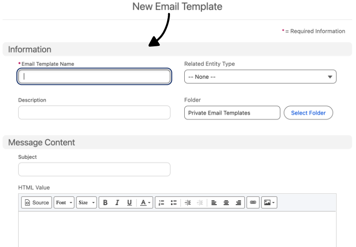Click the Source button in editor toolbar
This screenshot has width=356, height=247.
click(x=36, y=202)
